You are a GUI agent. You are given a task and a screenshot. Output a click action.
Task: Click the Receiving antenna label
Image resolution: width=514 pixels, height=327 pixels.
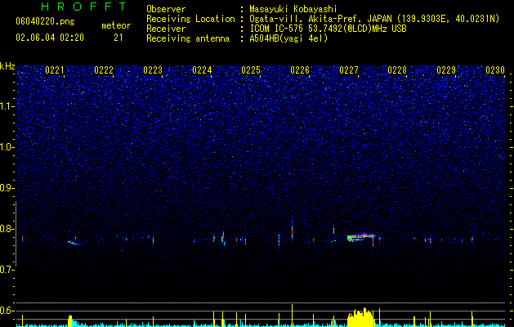[x=188, y=38]
